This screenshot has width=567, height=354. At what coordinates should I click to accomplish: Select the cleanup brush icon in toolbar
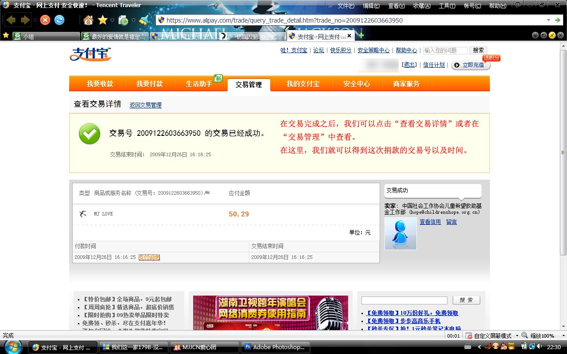pos(143,20)
